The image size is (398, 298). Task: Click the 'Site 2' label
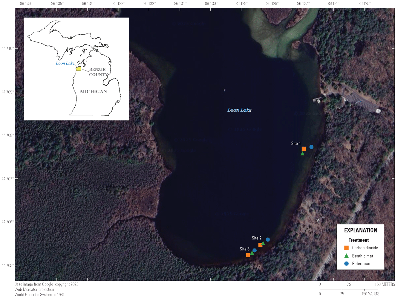click(257, 238)
